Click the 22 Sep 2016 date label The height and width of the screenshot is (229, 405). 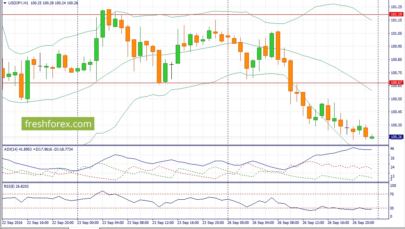(12, 222)
